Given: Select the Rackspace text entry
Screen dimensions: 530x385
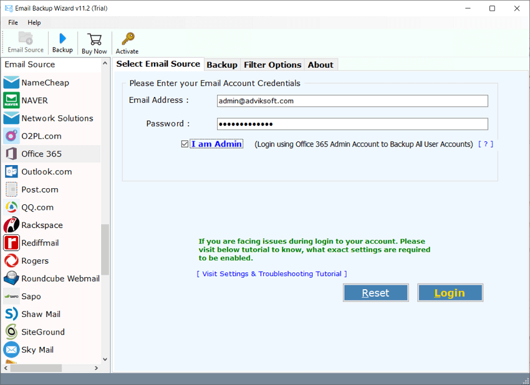Looking at the screenshot, I should 42,226.
